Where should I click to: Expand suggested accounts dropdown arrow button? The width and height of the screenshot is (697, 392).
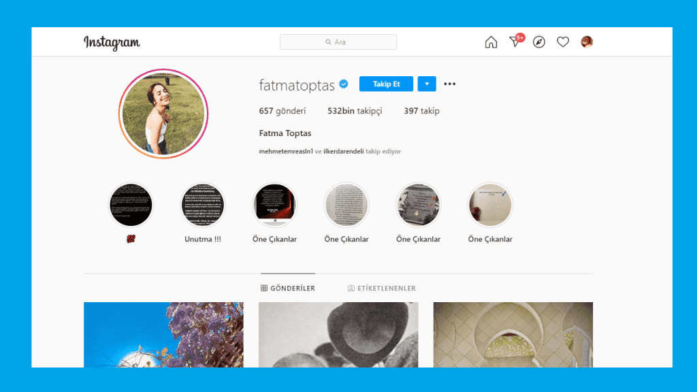tap(427, 84)
